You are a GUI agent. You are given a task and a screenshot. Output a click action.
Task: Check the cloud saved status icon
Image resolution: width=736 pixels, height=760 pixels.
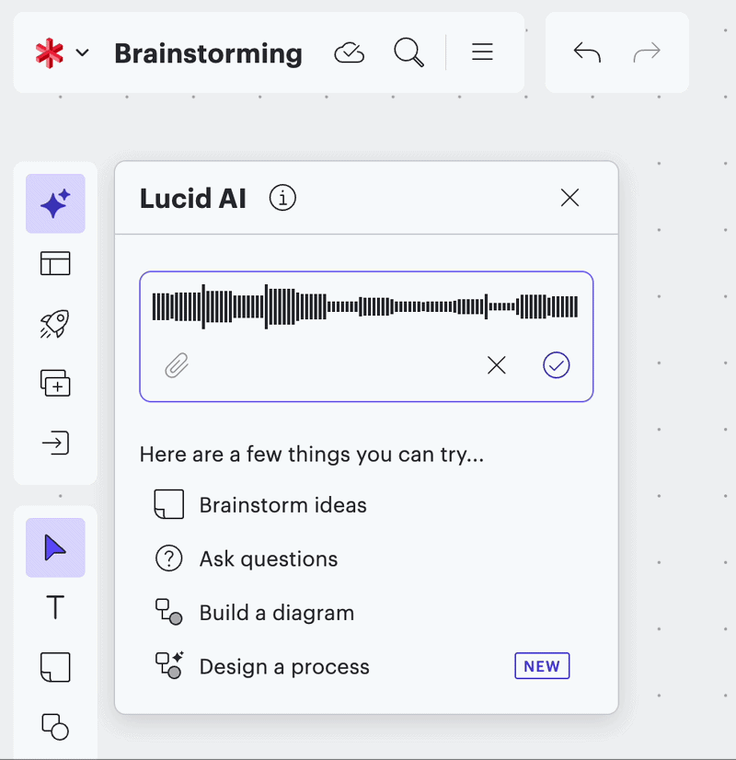[x=349, y=52]
